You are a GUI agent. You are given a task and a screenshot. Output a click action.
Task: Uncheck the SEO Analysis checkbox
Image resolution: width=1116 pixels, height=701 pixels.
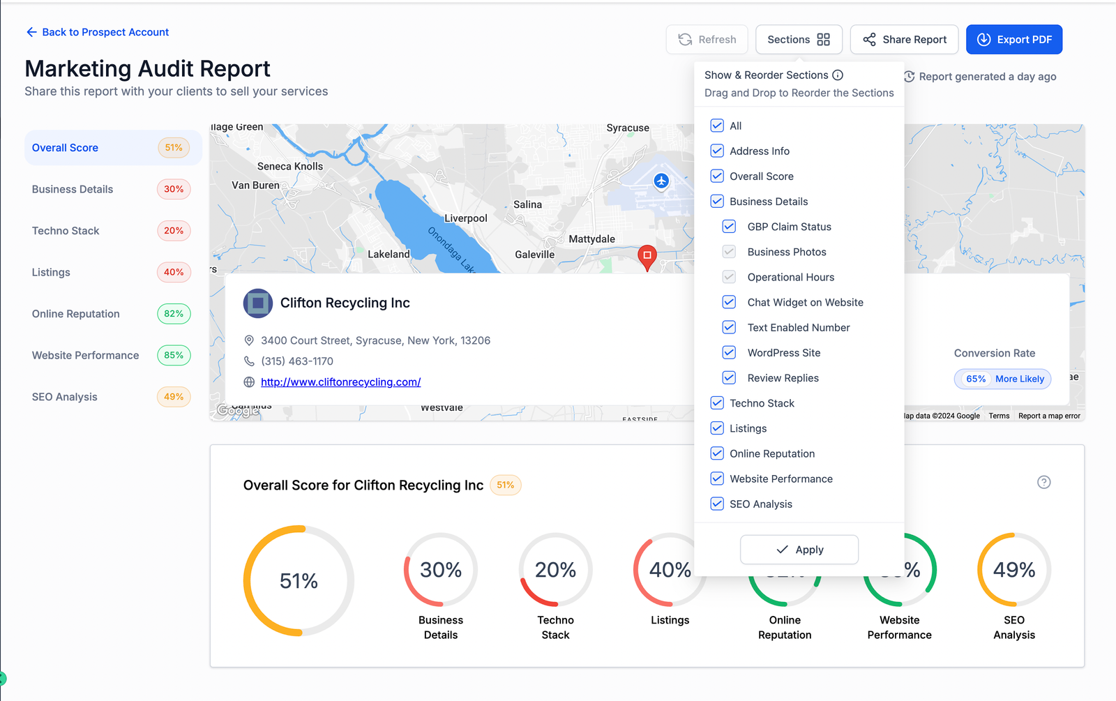pos(717,504)
